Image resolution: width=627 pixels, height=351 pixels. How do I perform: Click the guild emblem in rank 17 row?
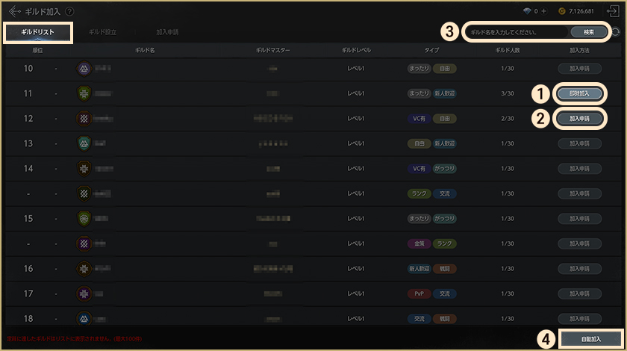tap(84, 293)
